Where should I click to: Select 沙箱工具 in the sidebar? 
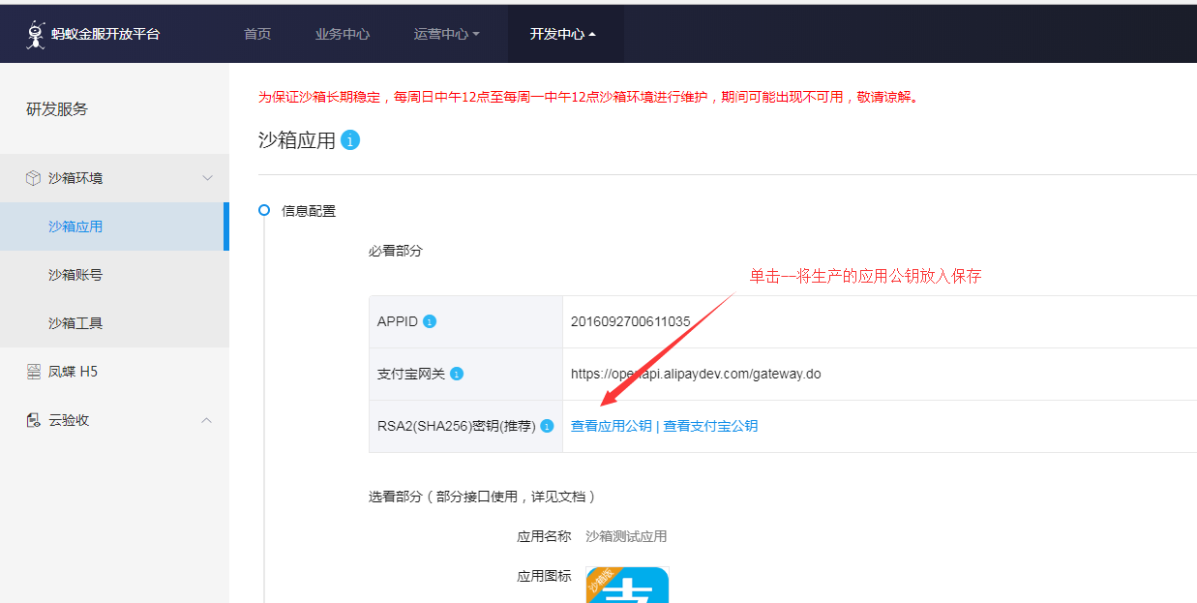(x=114, y=323)
